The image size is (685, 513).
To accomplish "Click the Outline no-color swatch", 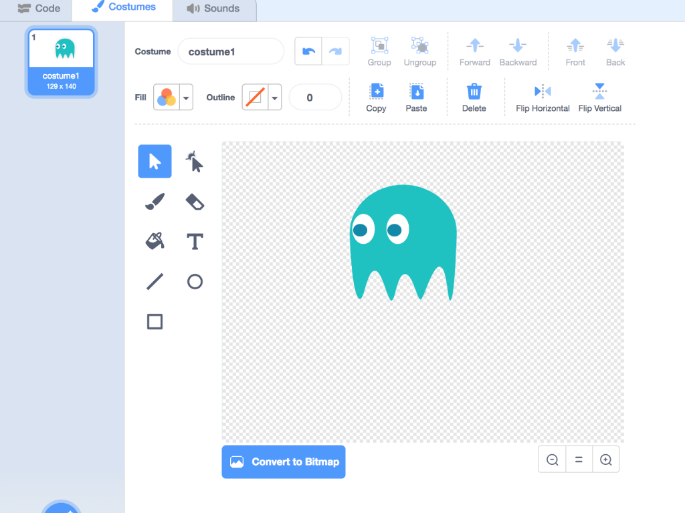I will [255, 98].
